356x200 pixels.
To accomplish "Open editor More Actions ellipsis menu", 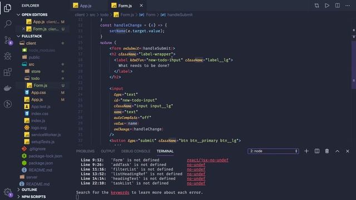I will pyautogui.click(x=348, y=6).
